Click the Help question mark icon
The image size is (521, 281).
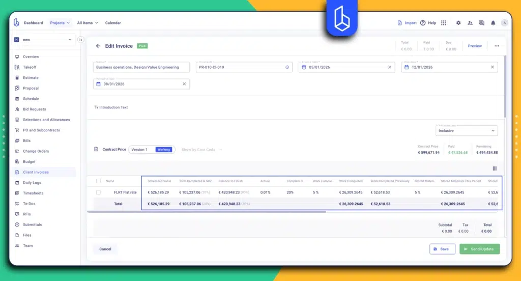click(x=423, y=23)
